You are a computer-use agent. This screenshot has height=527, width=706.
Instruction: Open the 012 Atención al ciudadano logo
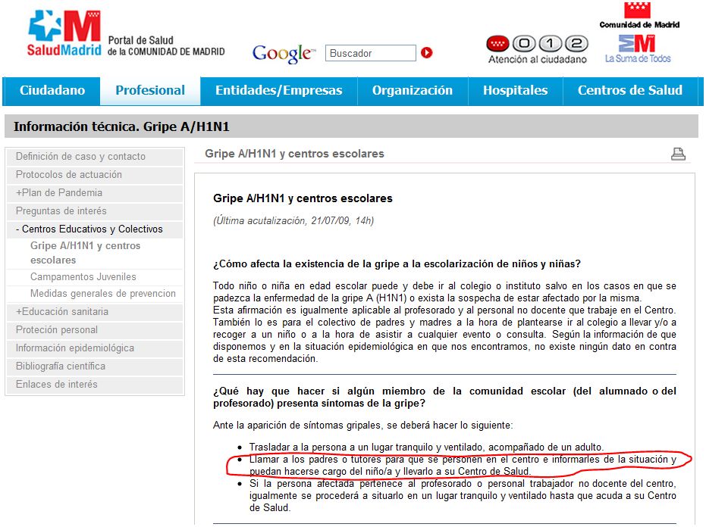click(x=537, y=49)
